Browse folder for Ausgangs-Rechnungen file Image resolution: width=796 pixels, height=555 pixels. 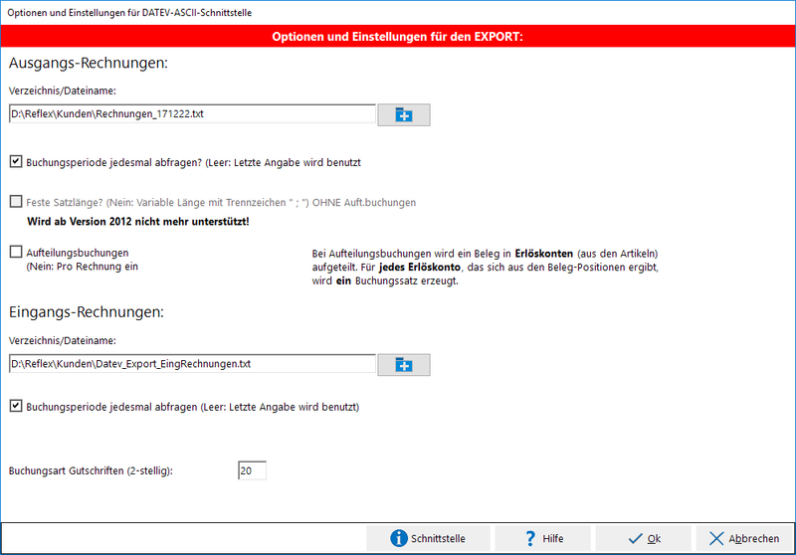pos(404,114)
